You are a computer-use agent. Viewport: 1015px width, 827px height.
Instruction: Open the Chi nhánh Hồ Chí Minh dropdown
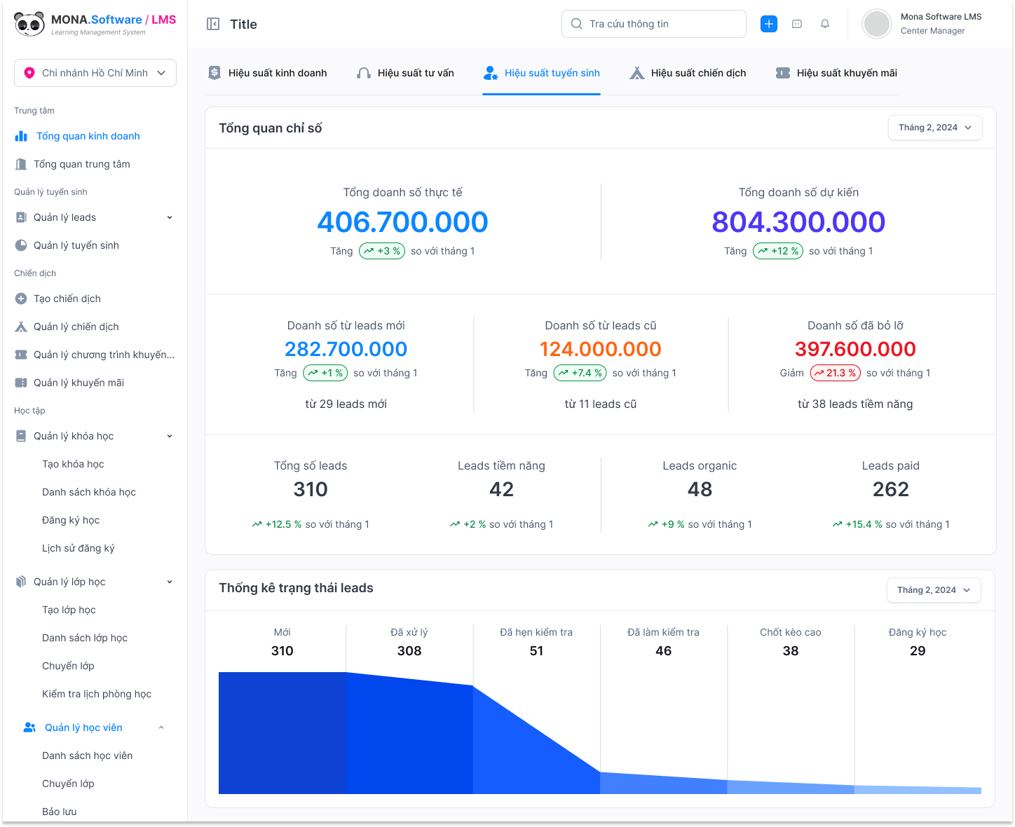(95, 73)
